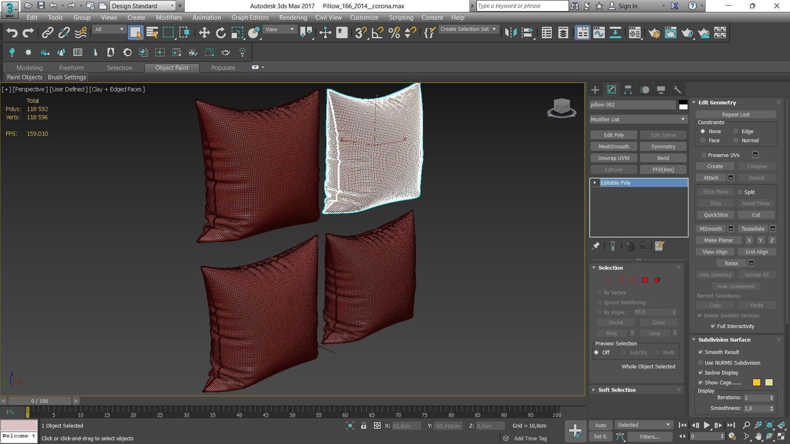
Task: Click the Tessellate button
Action: click(753, 229)
